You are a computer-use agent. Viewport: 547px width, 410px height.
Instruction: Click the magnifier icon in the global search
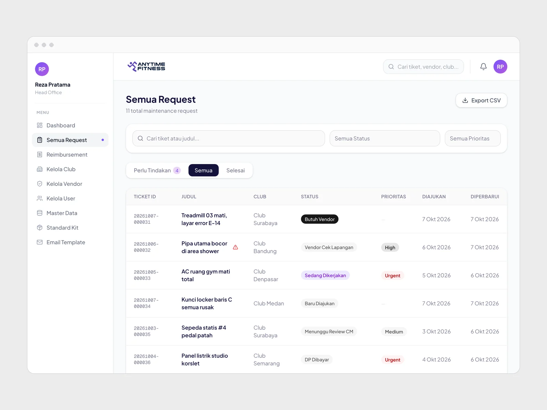pyautogui.click(x=391, y=67)
